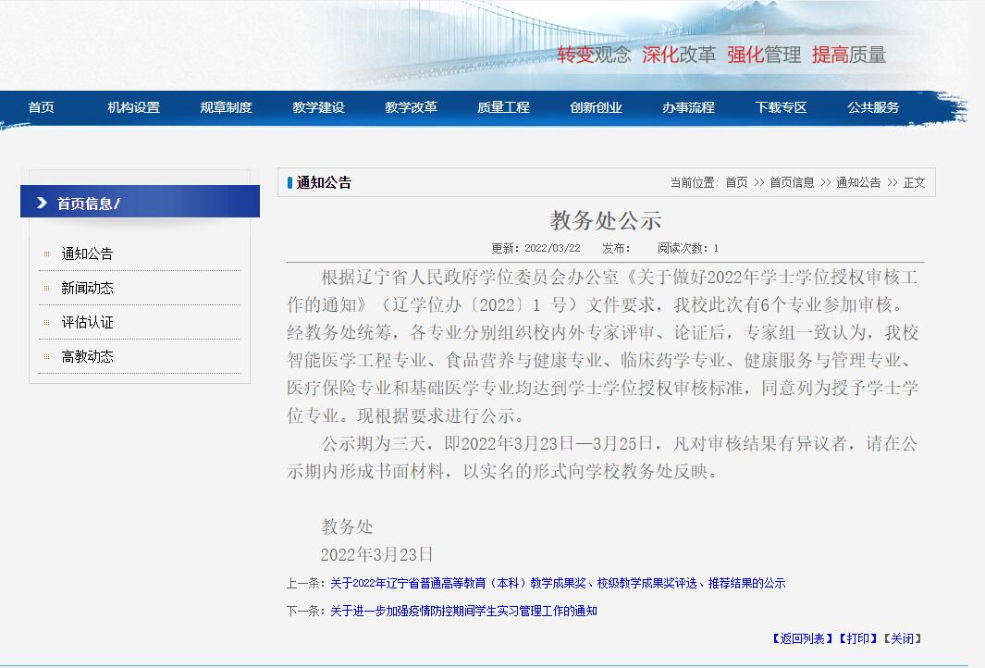Open the 教学建设 menu item

(318, 107)
